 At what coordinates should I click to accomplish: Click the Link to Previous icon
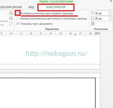11,23
